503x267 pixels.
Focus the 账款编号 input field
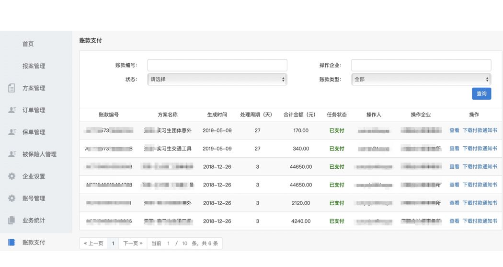tap(217, 65)
